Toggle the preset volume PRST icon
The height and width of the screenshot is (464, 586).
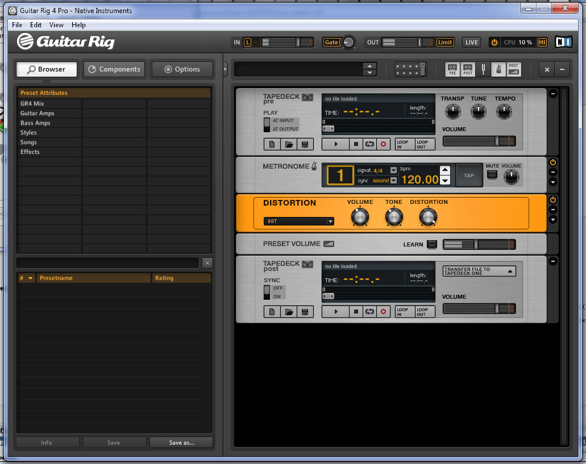pos(513,69)
